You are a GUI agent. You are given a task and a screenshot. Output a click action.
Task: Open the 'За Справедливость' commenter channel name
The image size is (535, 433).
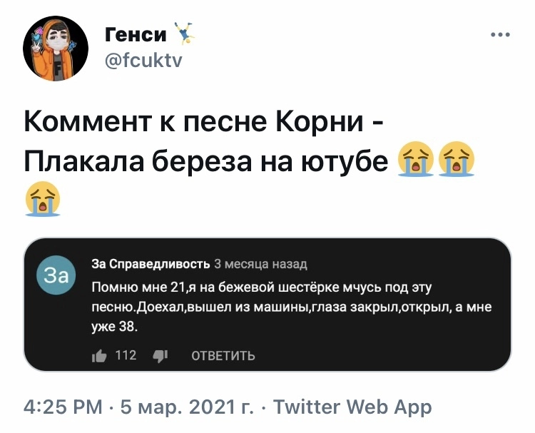point(151,265)
